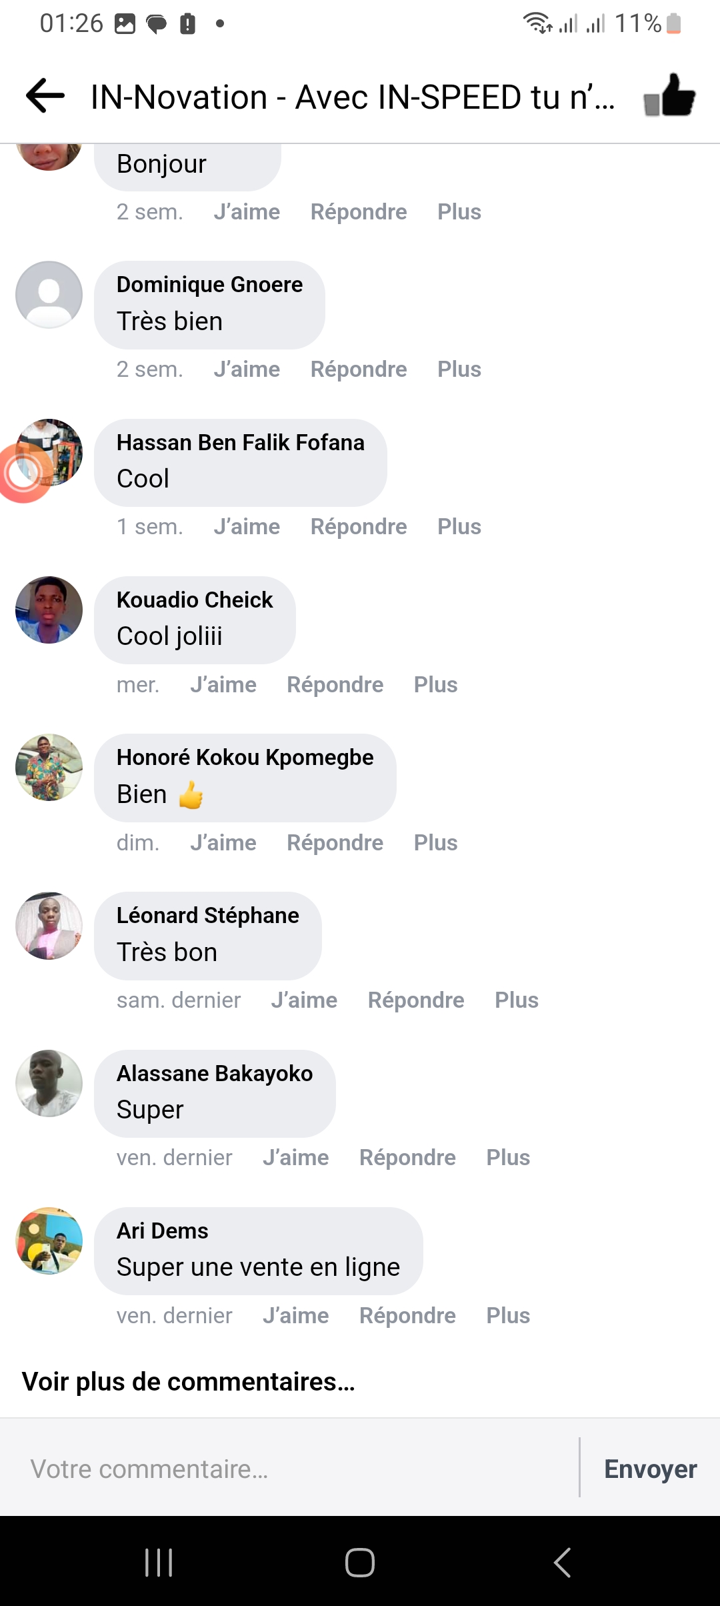Image resolution: width=720 pixels, height=1606 pixels.
Task: Open Plus menu under the 'Bonjour' comment
Action: (459, 212)
